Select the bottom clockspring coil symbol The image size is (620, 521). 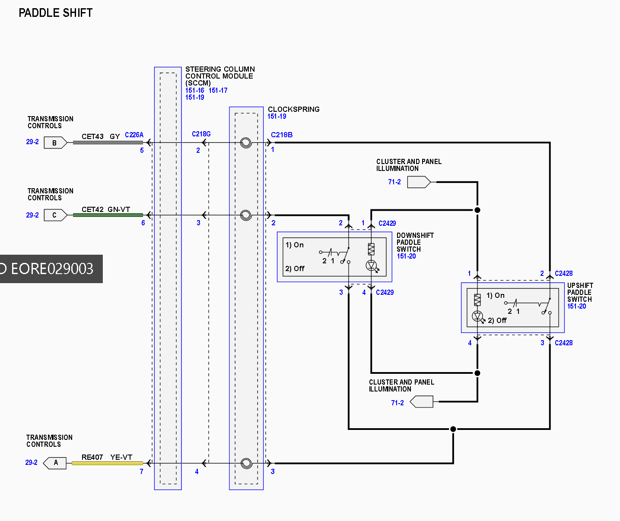click(246, 463)
